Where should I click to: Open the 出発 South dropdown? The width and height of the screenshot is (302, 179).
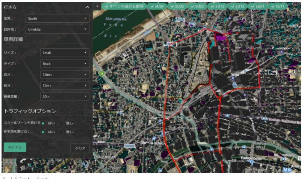[x=58, y=18]
